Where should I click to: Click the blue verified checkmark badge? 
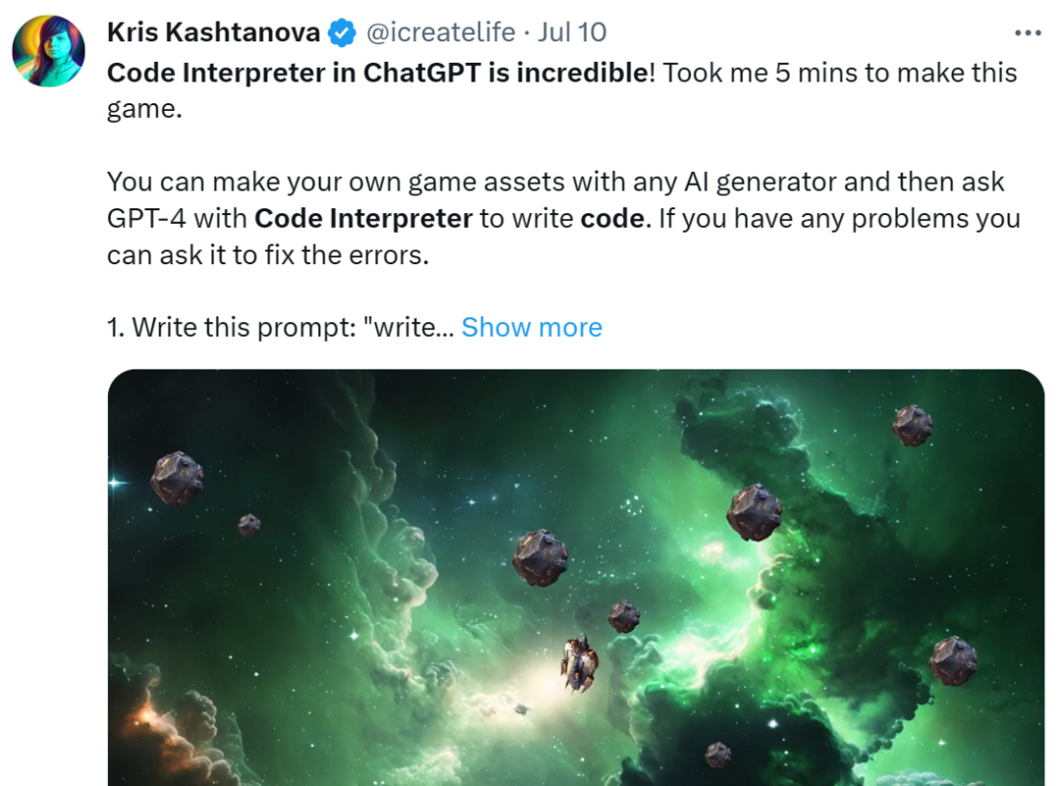tap(342, 33)
